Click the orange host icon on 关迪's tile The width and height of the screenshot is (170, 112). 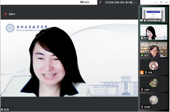point(142,72)
